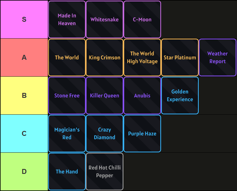The width and height of the screenshot is (237, 191).
Task: Click the Star Platinum tile
Action: pyautogui.click(x=180, y=57)
